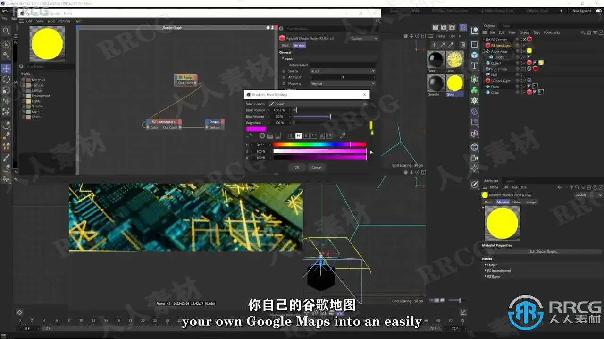604x339 pixels.
Task: Switch to the General tab of shader node
Action: [x=299, y=45]
